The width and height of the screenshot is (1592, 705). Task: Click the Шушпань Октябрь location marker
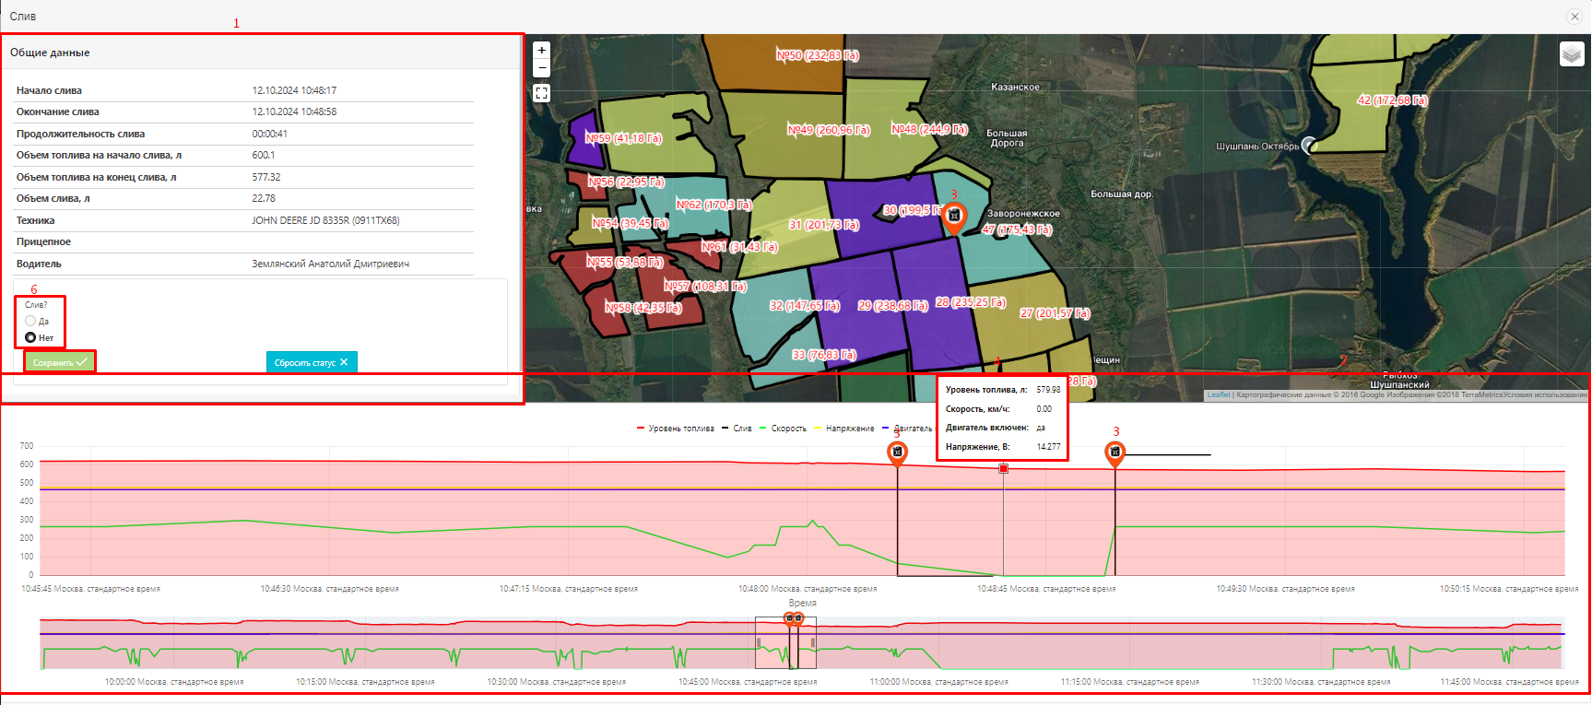click(x=1309, y=145)
